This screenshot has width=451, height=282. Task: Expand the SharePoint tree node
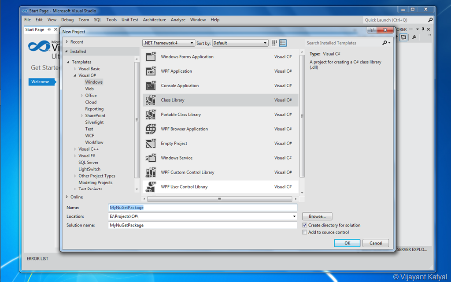[82, 116]
